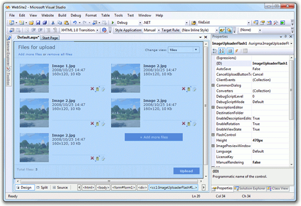
Task: Click the Upload button
Action: coord(187,171)
